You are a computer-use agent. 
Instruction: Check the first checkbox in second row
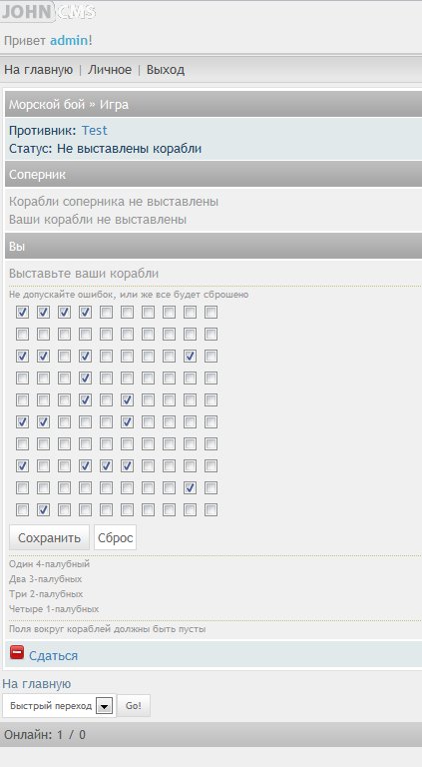[x=22, y=335]
